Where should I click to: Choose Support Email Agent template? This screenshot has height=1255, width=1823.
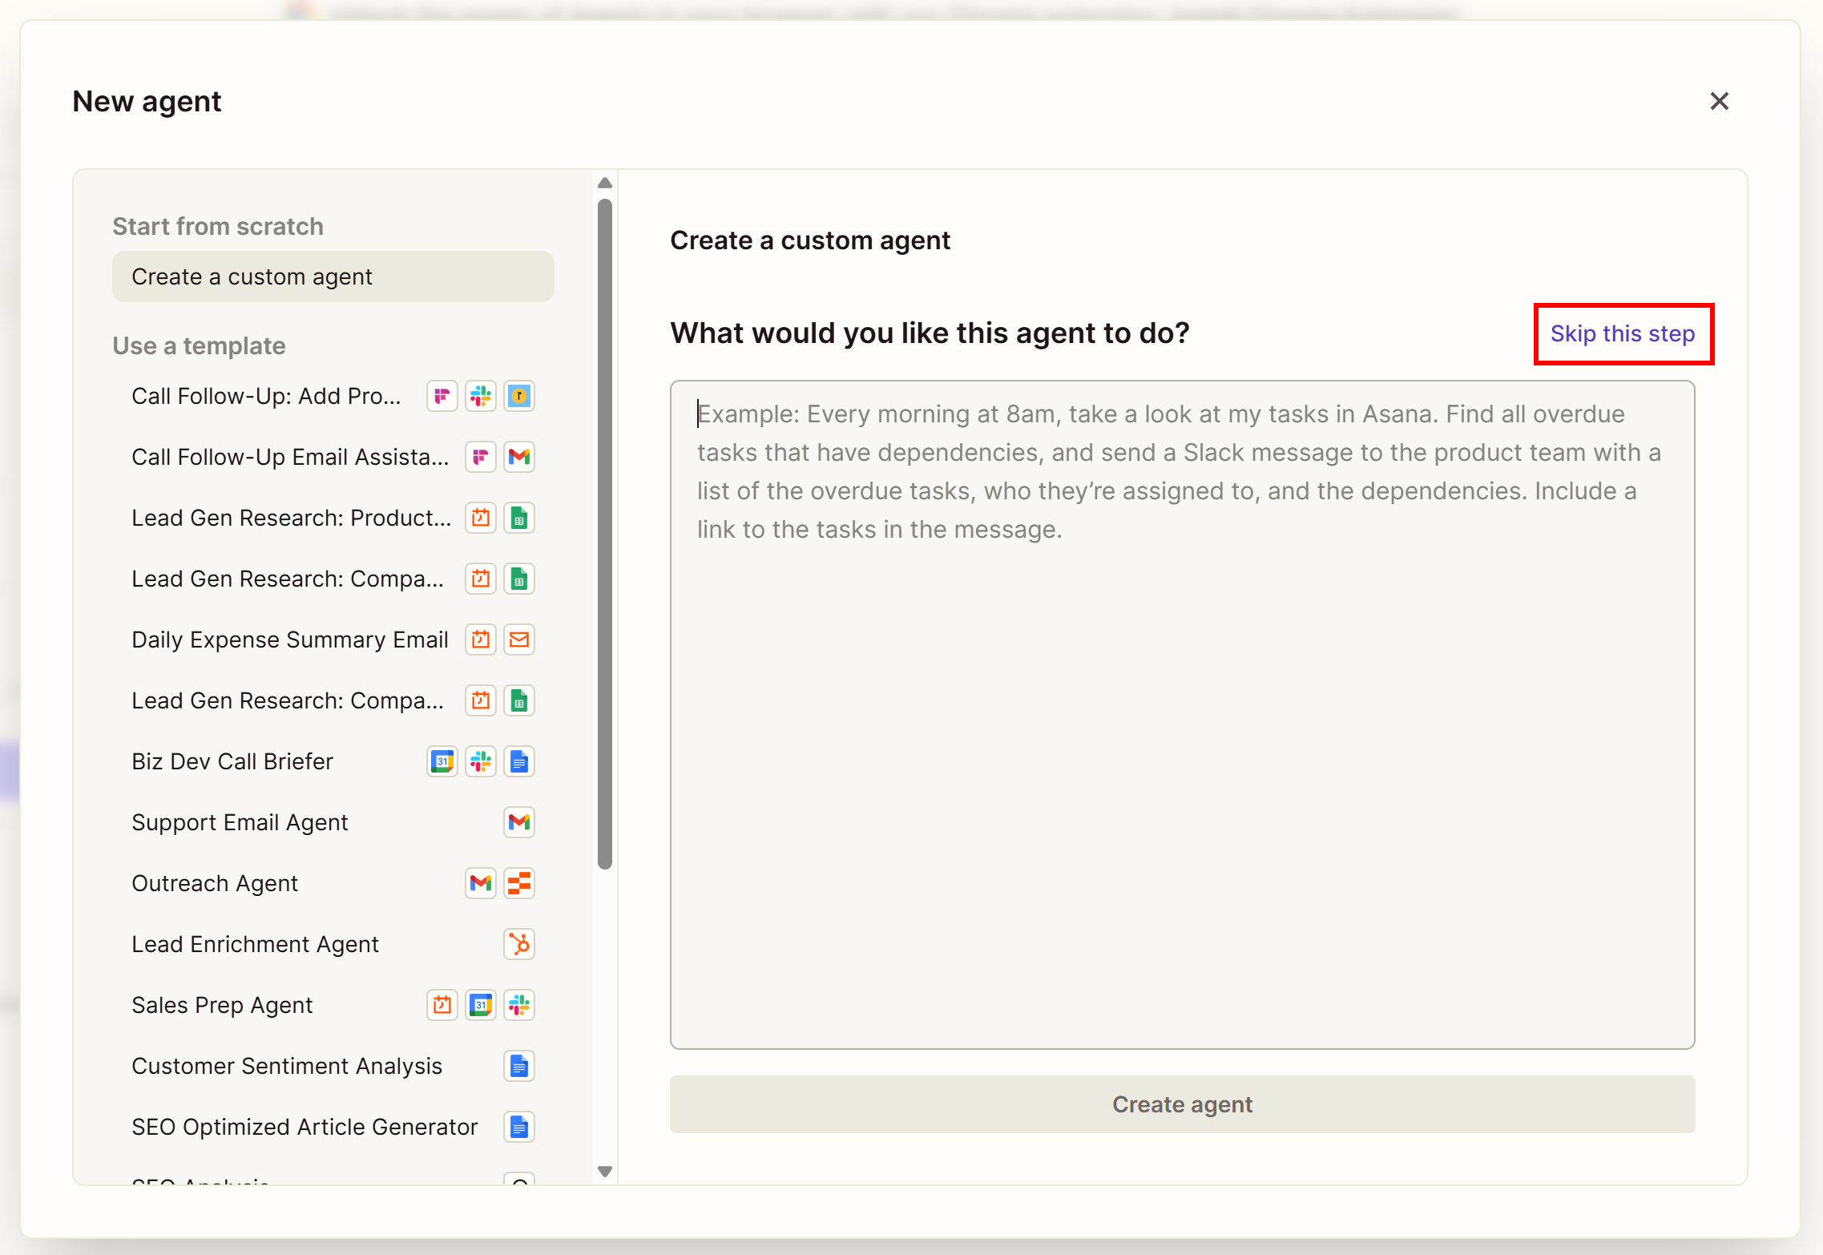240,822
